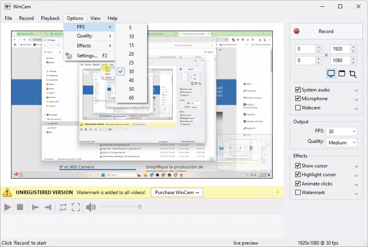Expand Watermark options chevron
Image resolution: width=368 pixels, height=247 pixels.
pyautogui.click(x=356, y=194)
